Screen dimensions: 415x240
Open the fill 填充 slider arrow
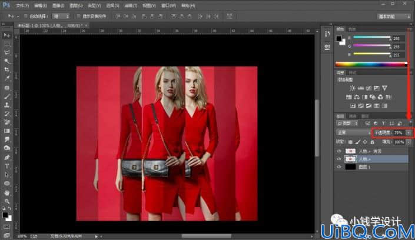[409, 142]
